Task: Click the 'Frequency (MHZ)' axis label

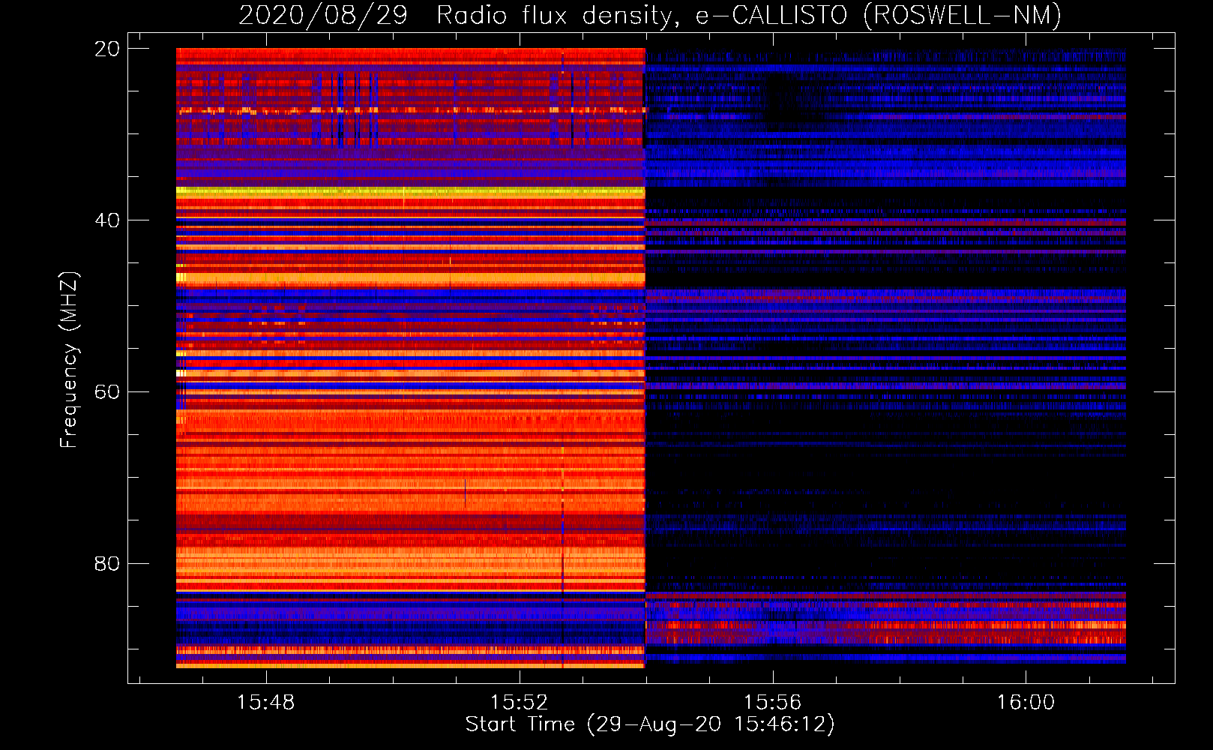Action: point(69,360)
